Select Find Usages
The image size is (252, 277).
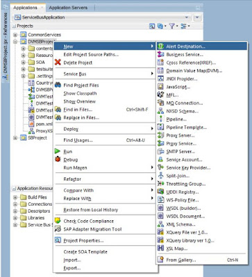coord(105,140)
